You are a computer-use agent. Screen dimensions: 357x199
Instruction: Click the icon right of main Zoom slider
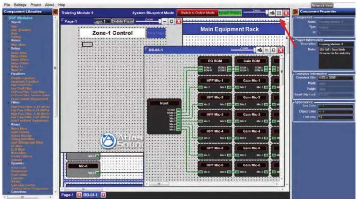coord(272,13)
